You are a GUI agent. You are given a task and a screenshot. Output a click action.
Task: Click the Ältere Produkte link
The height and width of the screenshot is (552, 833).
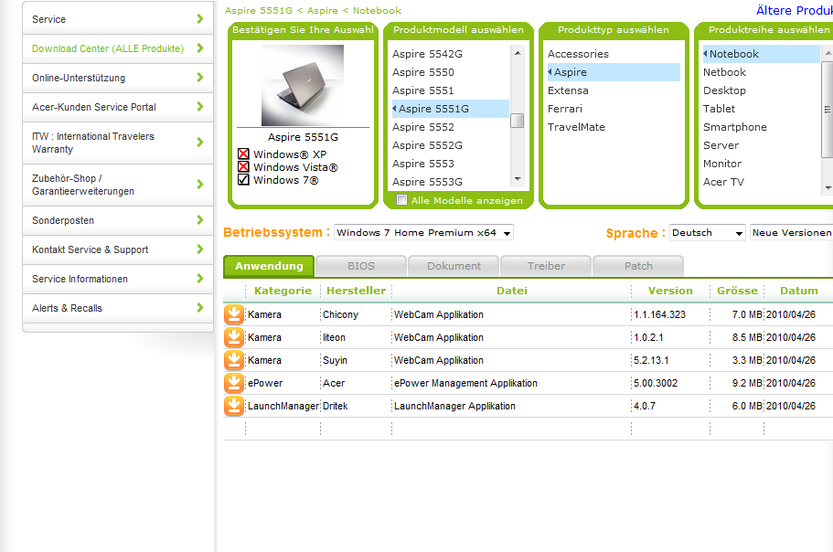click(795, 10)
